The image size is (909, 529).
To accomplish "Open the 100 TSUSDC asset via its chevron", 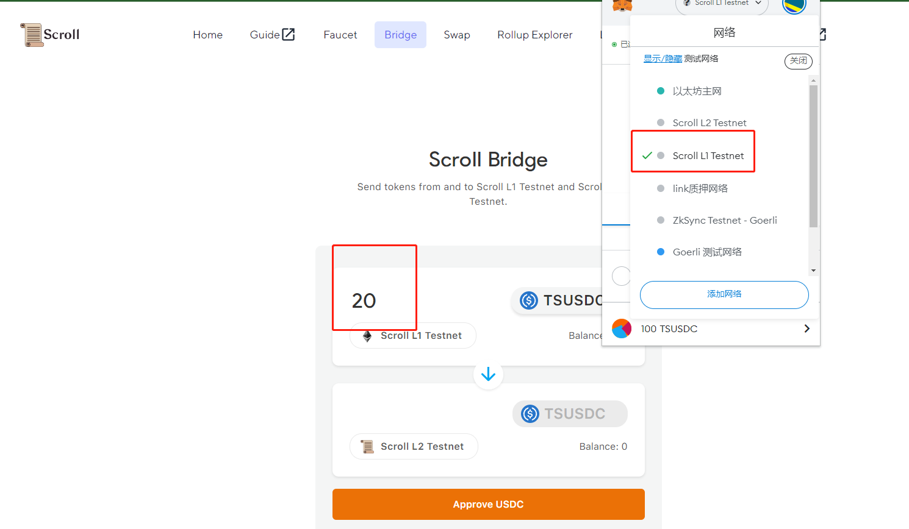I will [807, 328].
